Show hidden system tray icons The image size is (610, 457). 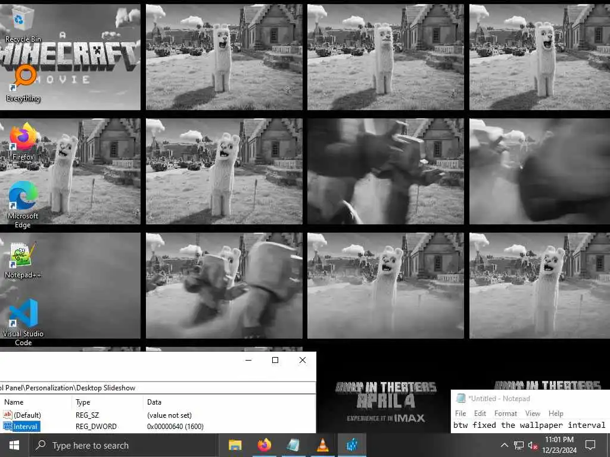click(x=504, y=445)
